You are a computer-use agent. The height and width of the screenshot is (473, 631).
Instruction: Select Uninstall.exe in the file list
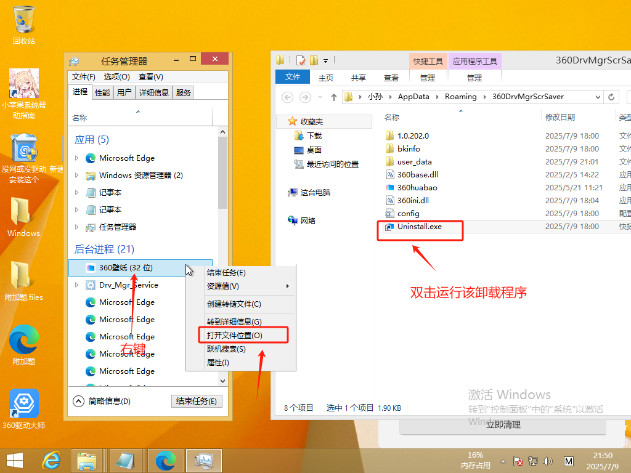click(x=419, y=227)
